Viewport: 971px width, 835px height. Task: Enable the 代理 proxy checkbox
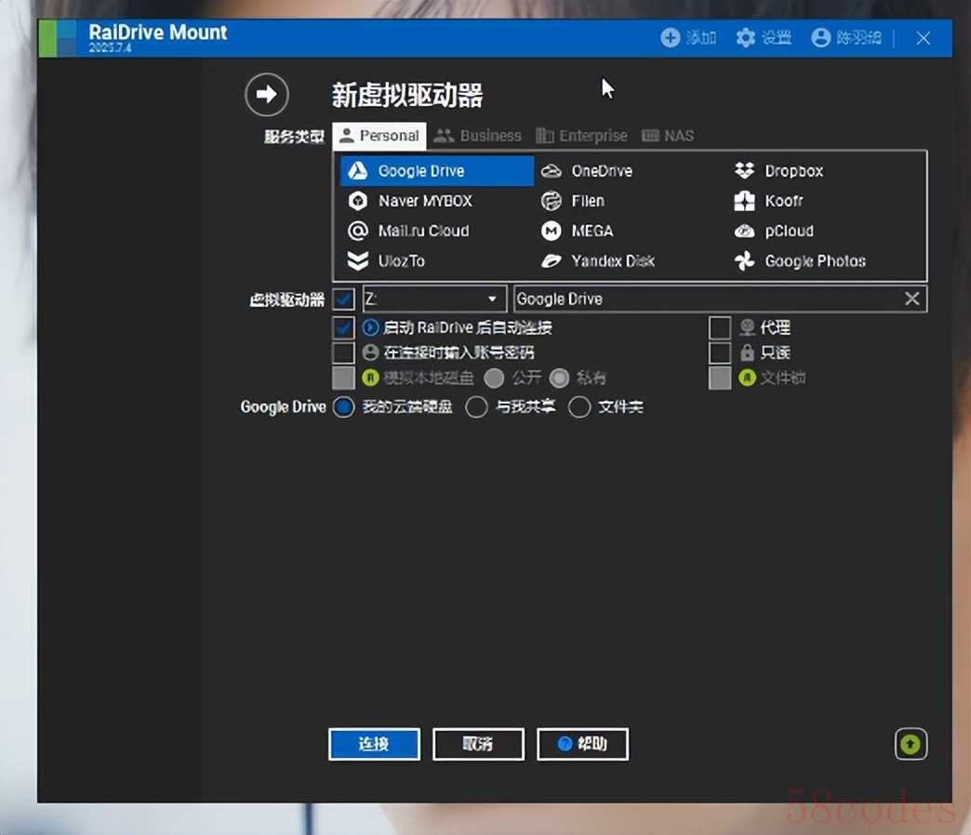[720, 327]
